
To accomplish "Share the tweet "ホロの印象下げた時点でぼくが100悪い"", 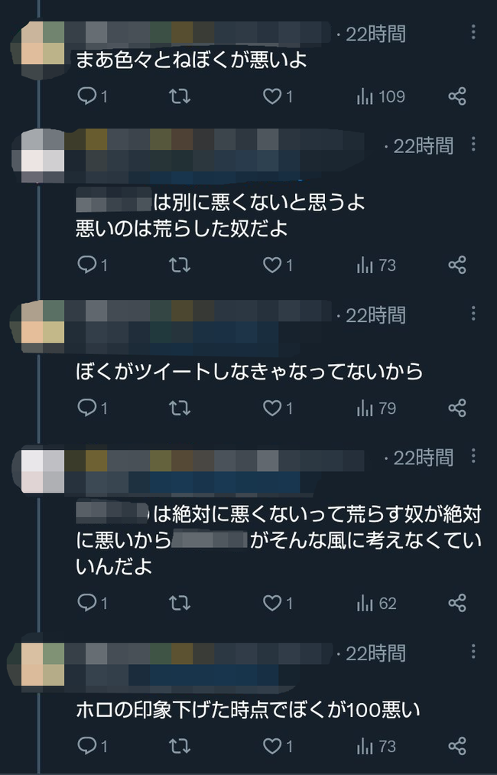I will coord(457,746).
